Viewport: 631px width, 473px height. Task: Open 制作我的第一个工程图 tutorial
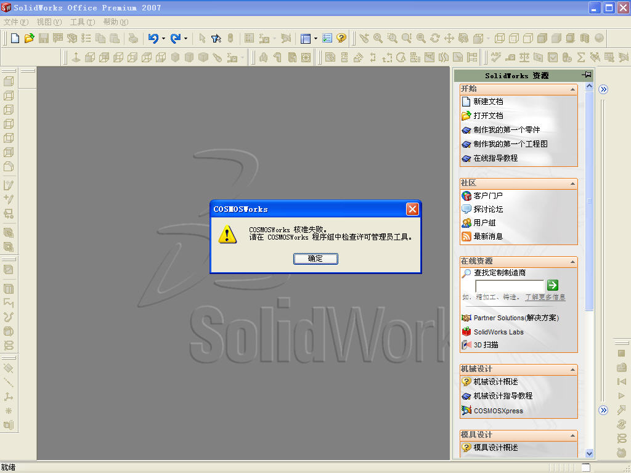[x=510, y=144]
